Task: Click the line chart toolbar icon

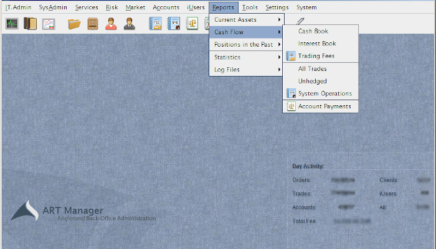Action: point(49,24)
